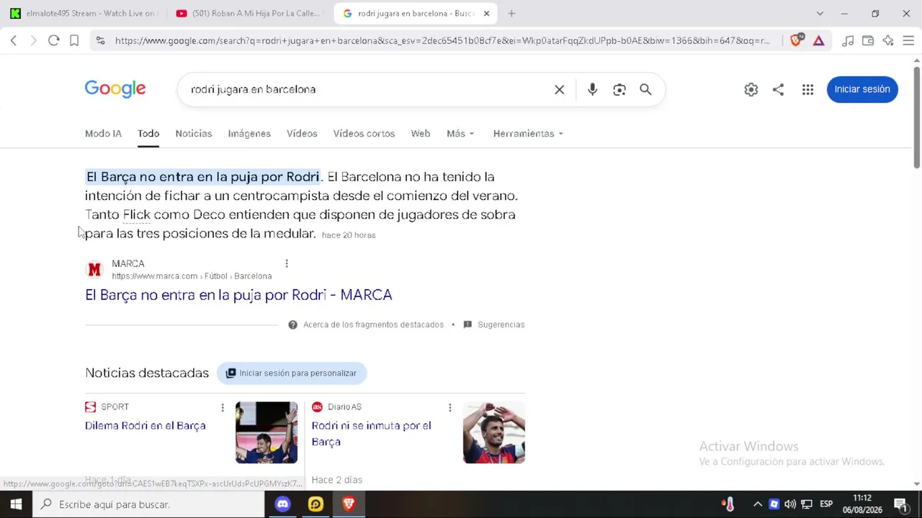Open Brave Rewards triangle icon
This screenshot has width=922, height=518.
click(819, 41)
